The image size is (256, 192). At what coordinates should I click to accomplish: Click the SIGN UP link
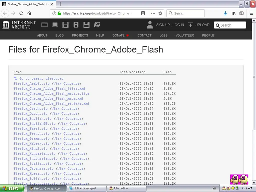163,25
